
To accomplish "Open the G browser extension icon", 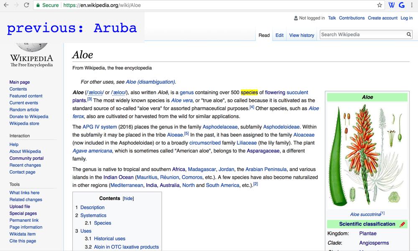I will (x=402, y=5).
